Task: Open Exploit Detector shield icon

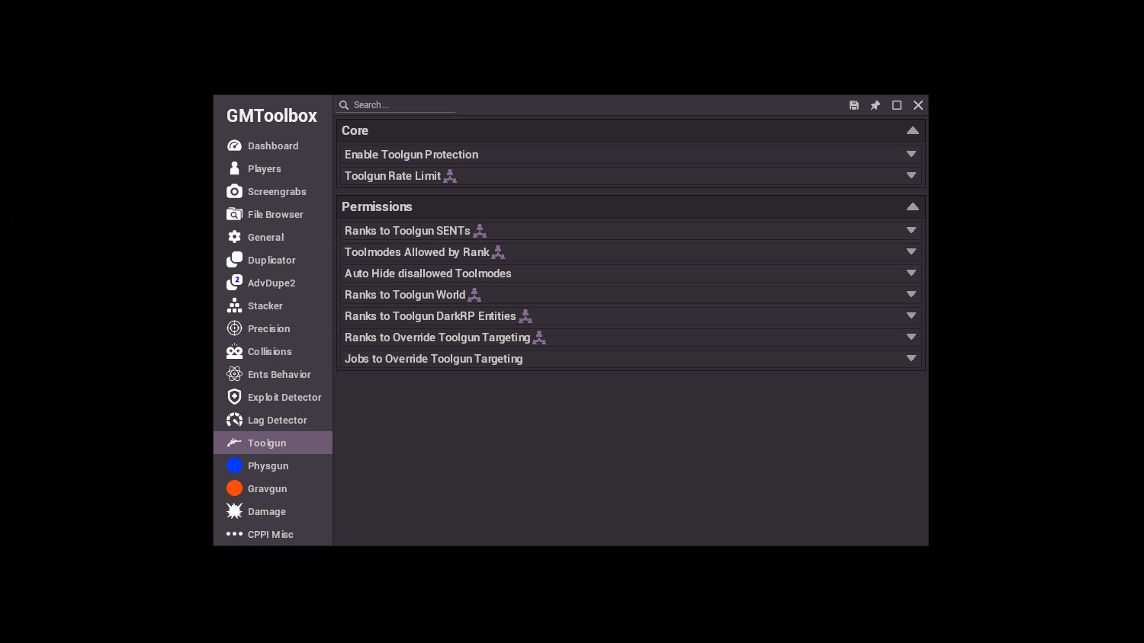Action: coord(234,397)
